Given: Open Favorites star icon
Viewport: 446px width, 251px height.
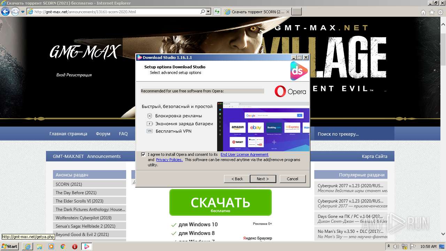Looking at the screenshot, I should [432, 12].
